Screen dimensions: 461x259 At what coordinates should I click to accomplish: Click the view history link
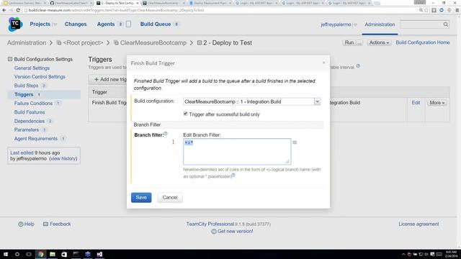click(x=63, y=158)
